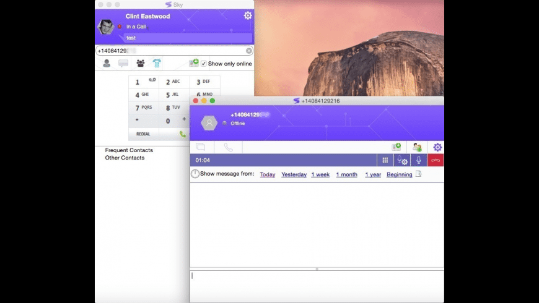
Task: Dial digit 1 voicemail key
Action: click(x=144, y=82)
